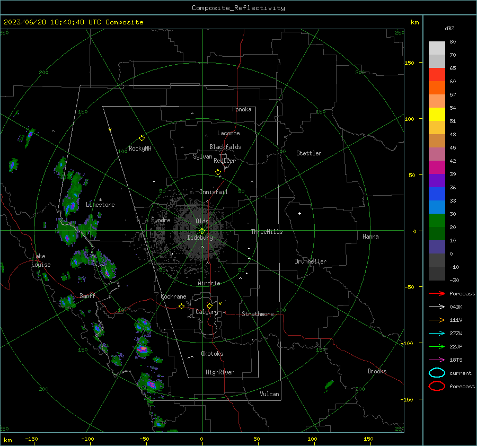
Task: Select the 30 dBZ blue color swatch
Action: click(x=437, y=207)
